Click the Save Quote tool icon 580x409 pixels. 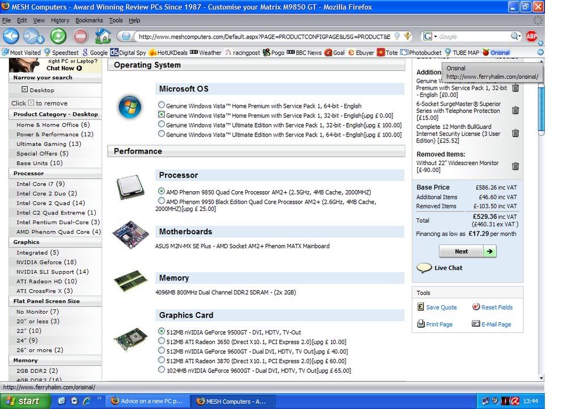[x=421, y=307]
